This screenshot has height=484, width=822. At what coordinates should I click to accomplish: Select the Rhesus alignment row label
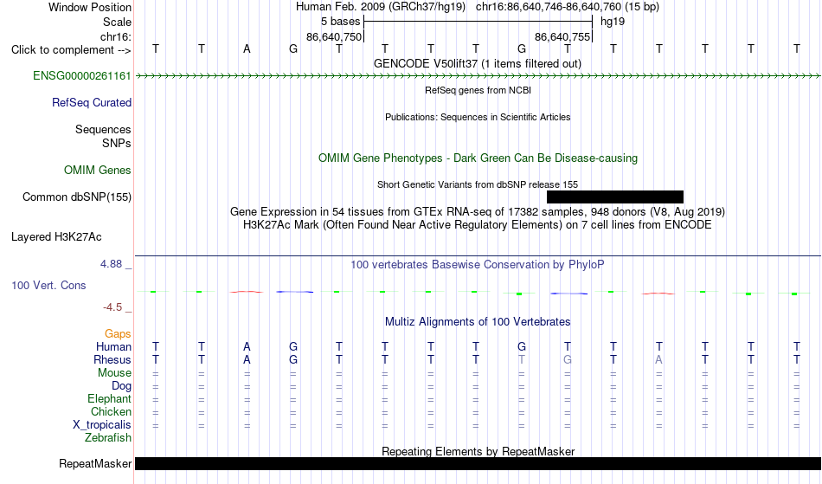pyautogui.click(x=112, y=359)
